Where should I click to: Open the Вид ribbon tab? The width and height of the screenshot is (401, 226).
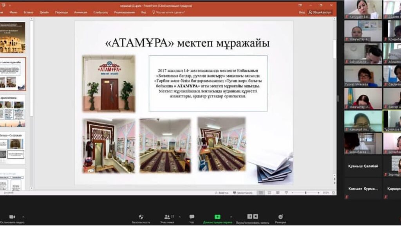143,12
